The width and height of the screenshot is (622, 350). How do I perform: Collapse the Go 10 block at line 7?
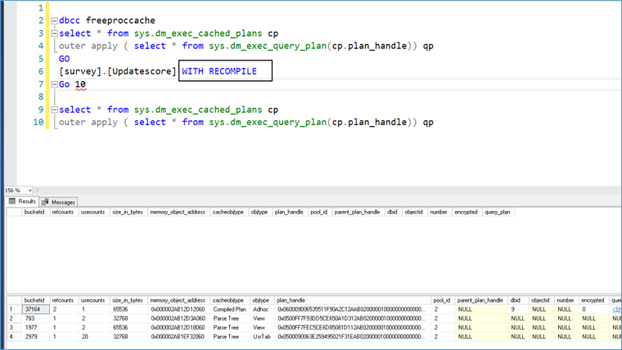pos(54,84)
